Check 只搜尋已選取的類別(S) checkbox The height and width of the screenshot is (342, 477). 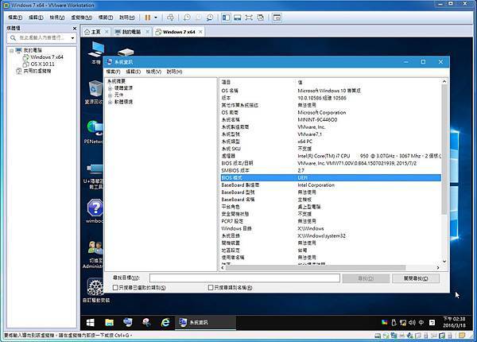click(x=115, y=288)
